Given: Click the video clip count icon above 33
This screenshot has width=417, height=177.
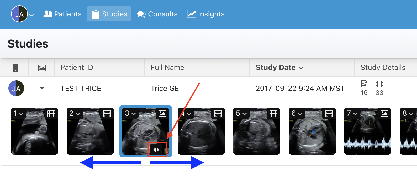Looking at the screenshot, I should [x=379, y=84].
